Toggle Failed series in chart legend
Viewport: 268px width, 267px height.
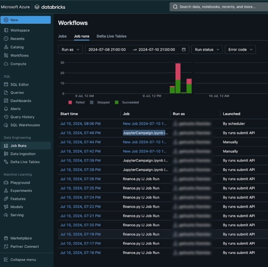click(76, 102)
